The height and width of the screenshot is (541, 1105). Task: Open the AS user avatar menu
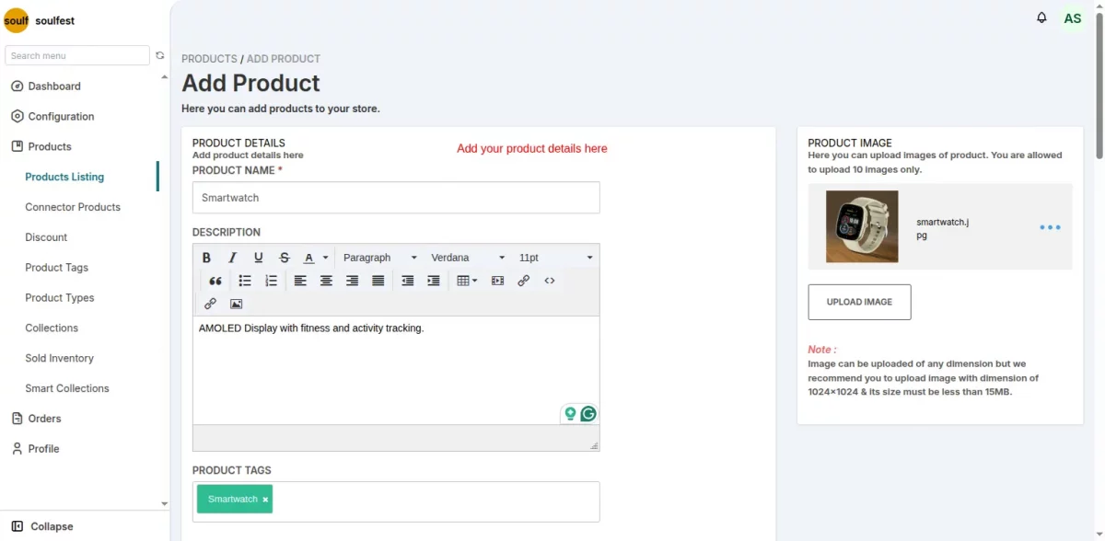[1073, 18]
